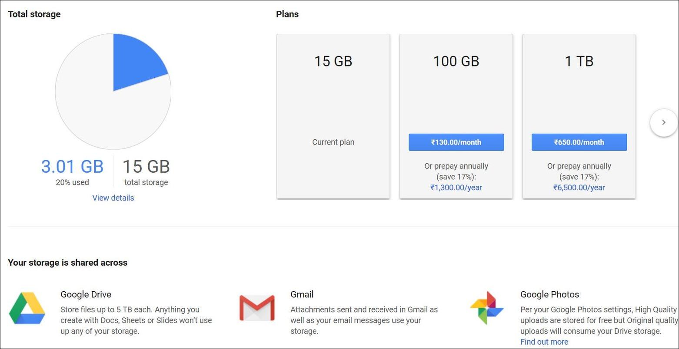Click the Google Photos section heading
The image size is (679, 349).
pos(549,294)
